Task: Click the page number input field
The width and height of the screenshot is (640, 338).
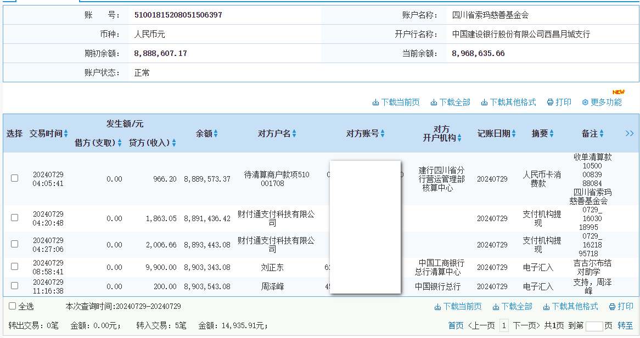Action: 594,326
